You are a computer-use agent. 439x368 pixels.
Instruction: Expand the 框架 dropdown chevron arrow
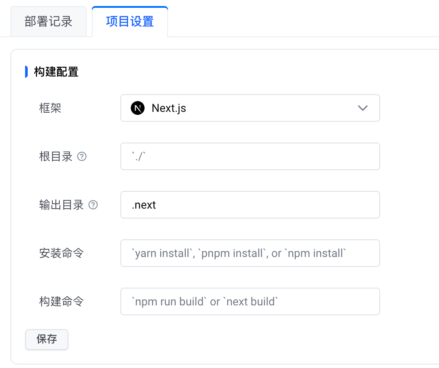click(363, 108)
